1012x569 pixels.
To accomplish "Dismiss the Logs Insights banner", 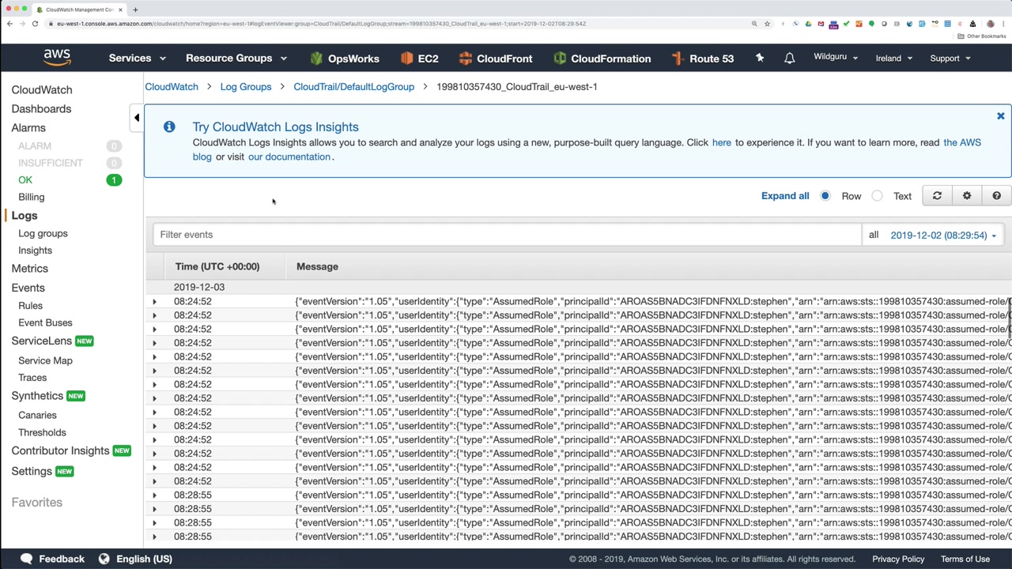I will point(1000,116).
